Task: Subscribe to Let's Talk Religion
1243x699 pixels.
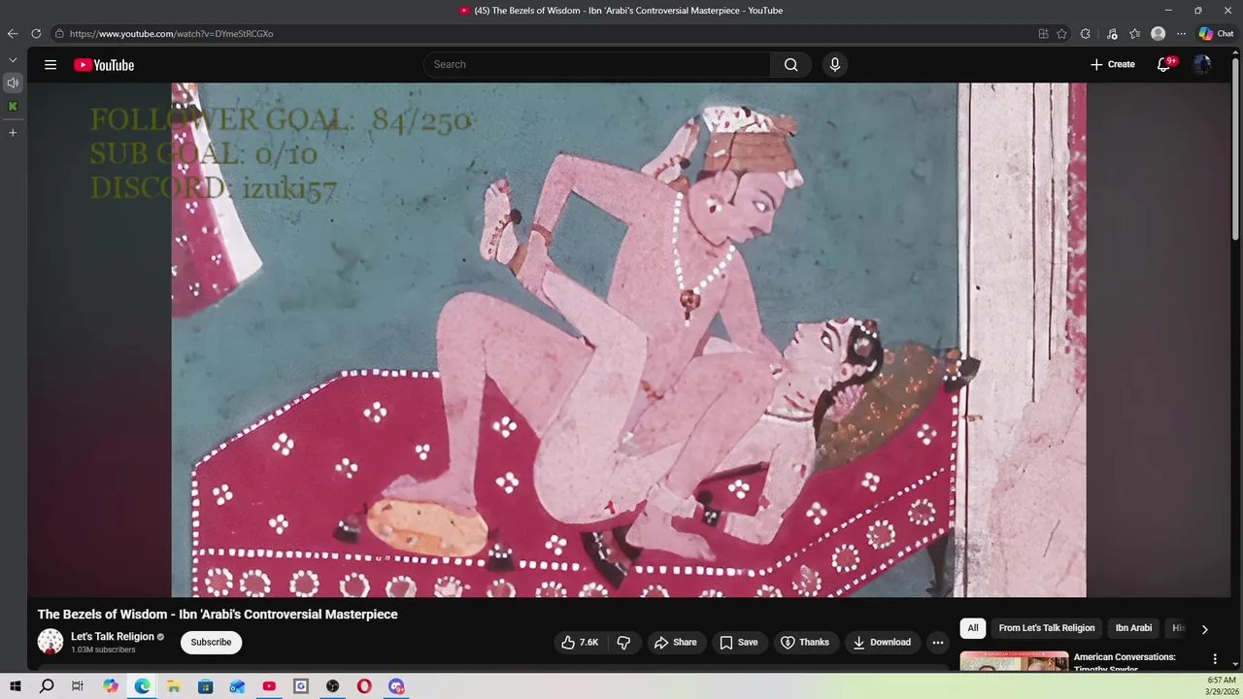Action: [211, 643]
